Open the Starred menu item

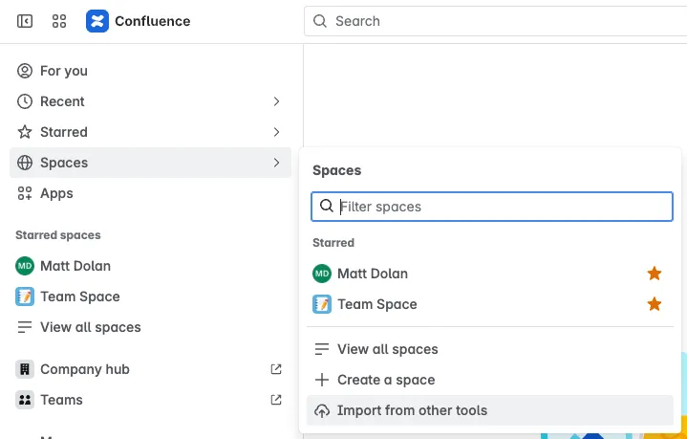[150, 132]
